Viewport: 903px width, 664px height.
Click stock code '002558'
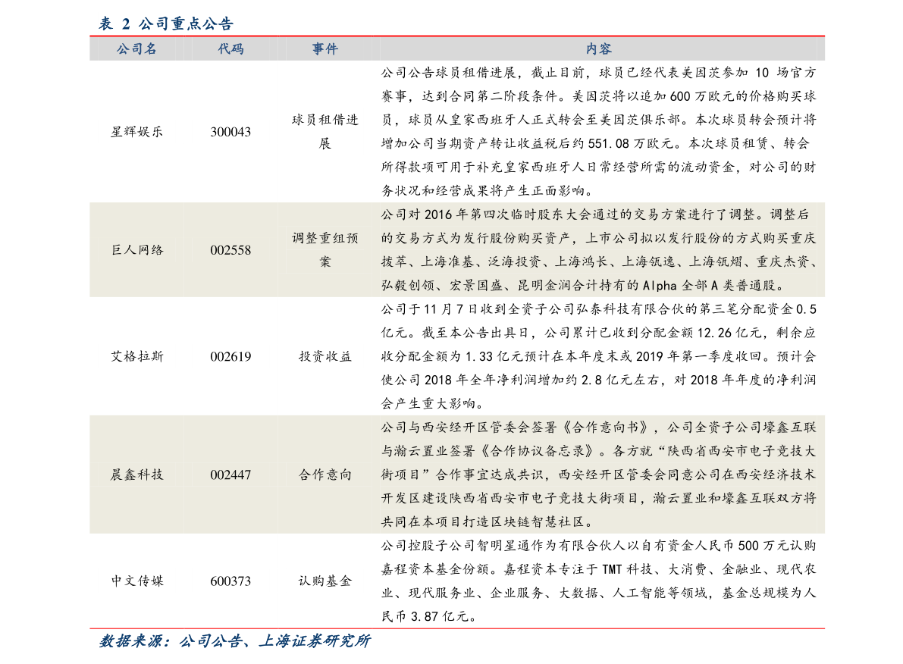[231, 250]
